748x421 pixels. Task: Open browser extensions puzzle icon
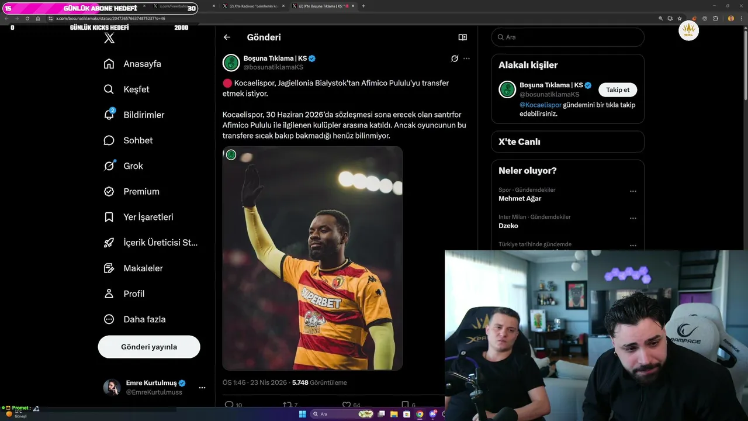pyautogui.click(x=716, y=19)
